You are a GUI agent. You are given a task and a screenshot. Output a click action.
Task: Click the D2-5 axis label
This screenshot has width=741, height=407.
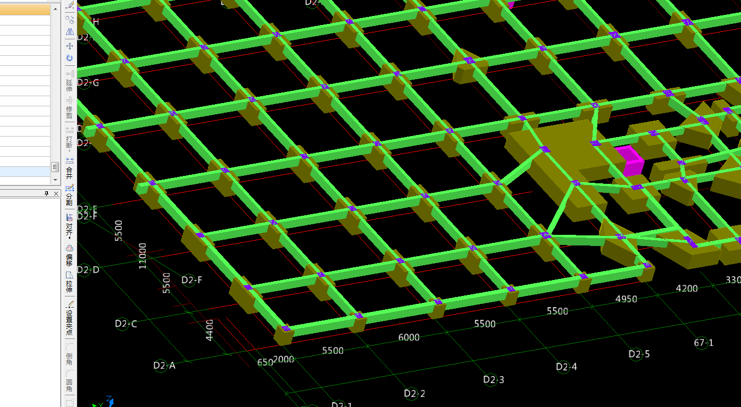click(639, 354)
